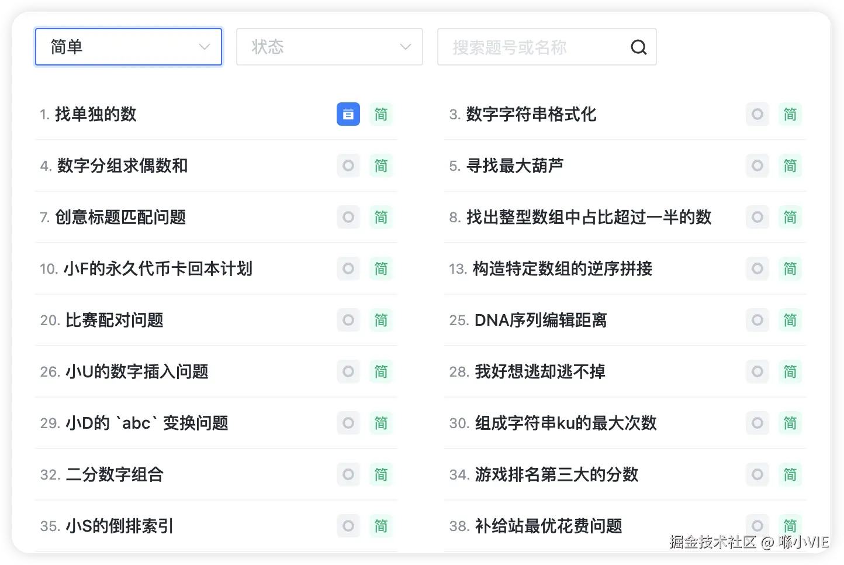Toggle the status circle of 我好想逃却逃不掉

(757, 371)
